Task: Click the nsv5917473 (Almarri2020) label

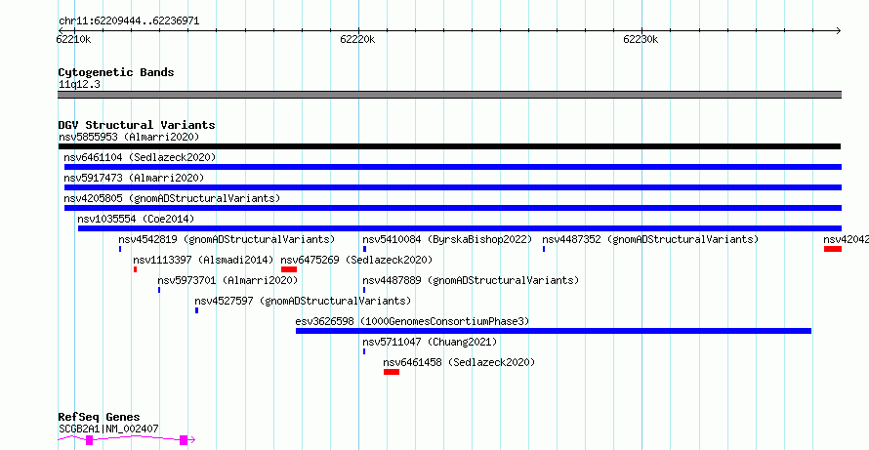Action: (134, 178)
